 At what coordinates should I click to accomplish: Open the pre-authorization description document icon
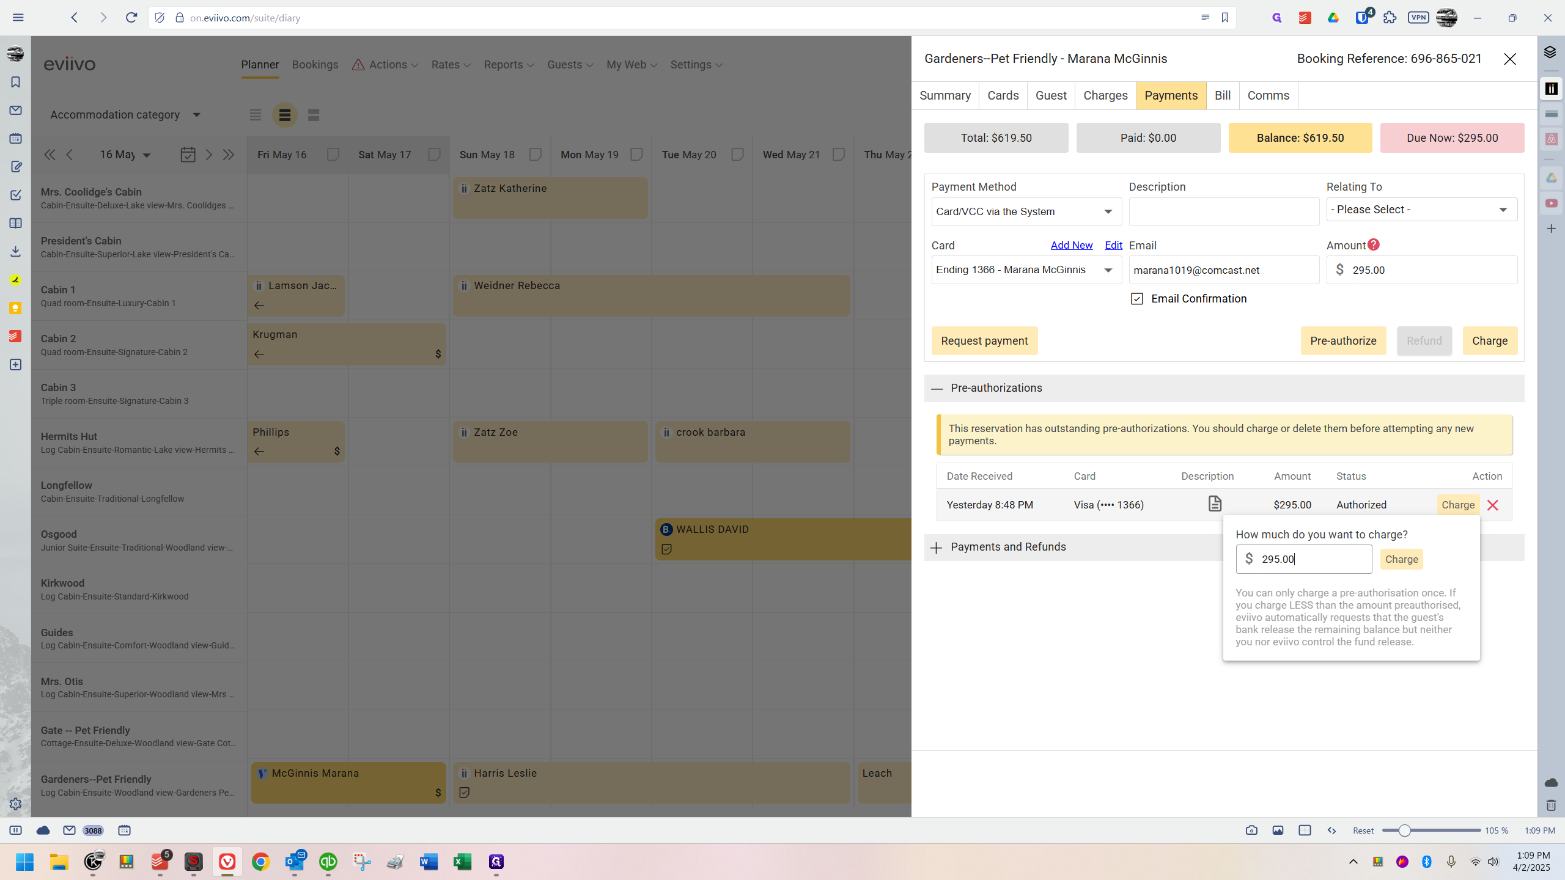1215,504
